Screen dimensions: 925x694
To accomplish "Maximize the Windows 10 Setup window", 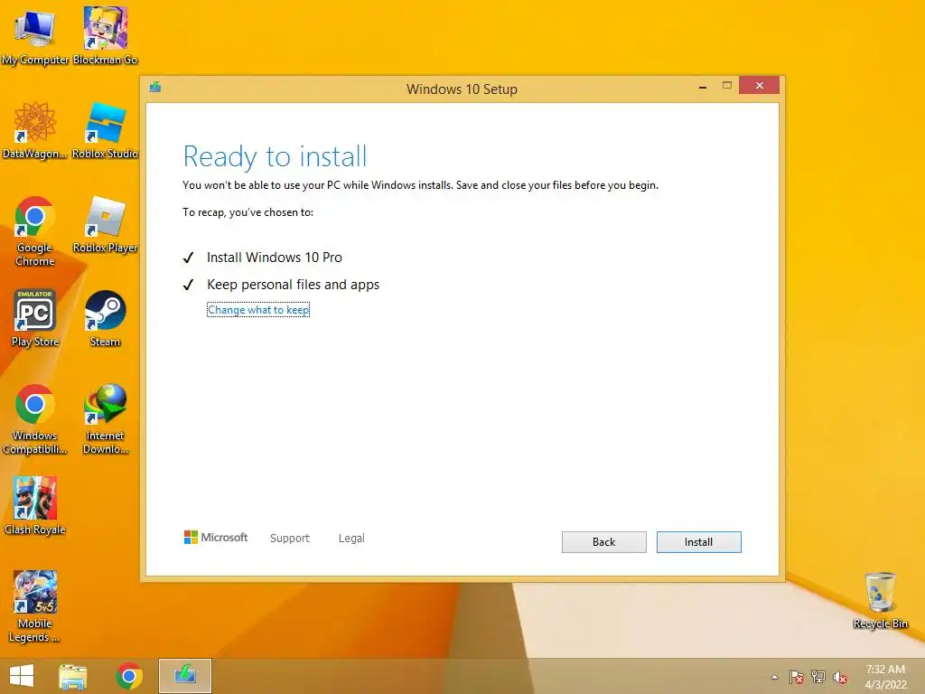I will pos(727,86).
